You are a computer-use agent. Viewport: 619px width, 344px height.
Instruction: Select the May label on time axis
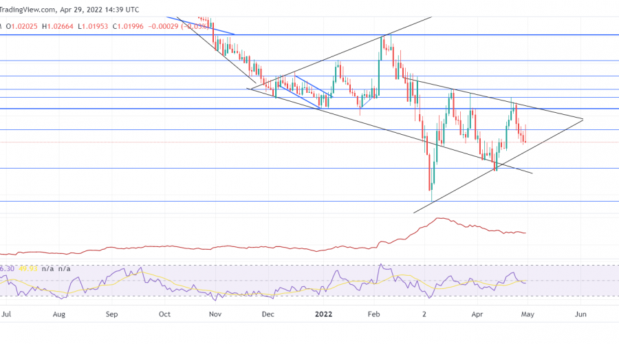click(528, 314)
